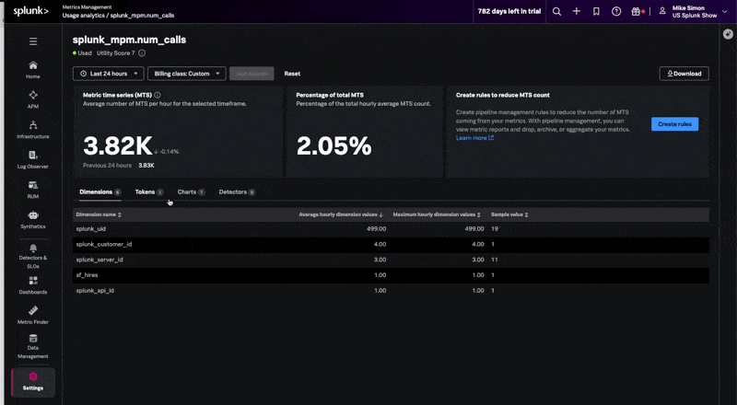Sort by Maximum hourly dimension values
This screenshot has height=405, width=737.
[x=437, y=214]
